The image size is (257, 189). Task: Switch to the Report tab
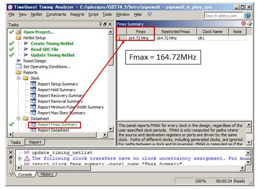coord(35,142)
